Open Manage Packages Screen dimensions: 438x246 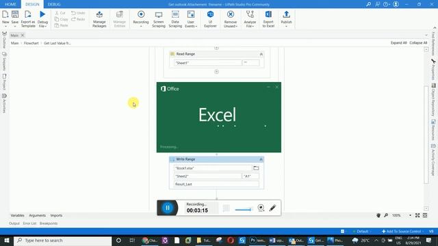click(x=99, y=14)
